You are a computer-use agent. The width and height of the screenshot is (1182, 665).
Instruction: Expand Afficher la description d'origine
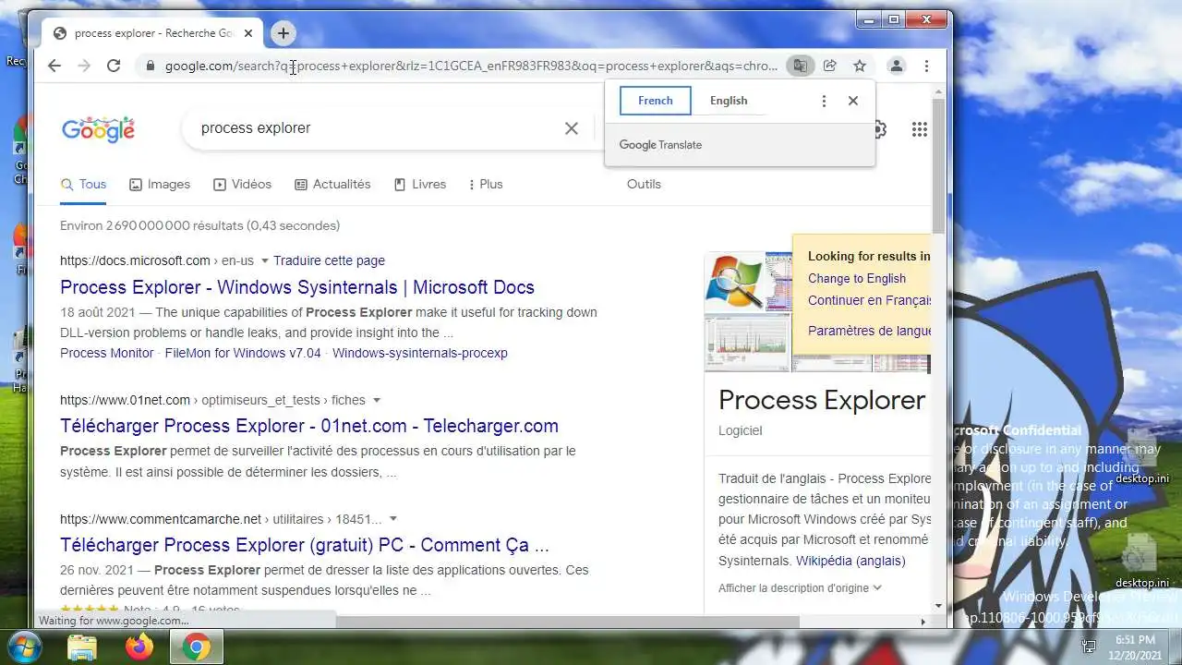coord(800,587)
